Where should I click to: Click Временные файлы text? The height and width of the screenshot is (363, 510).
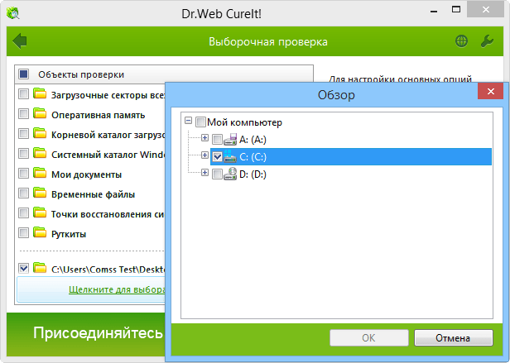point(93,194)
